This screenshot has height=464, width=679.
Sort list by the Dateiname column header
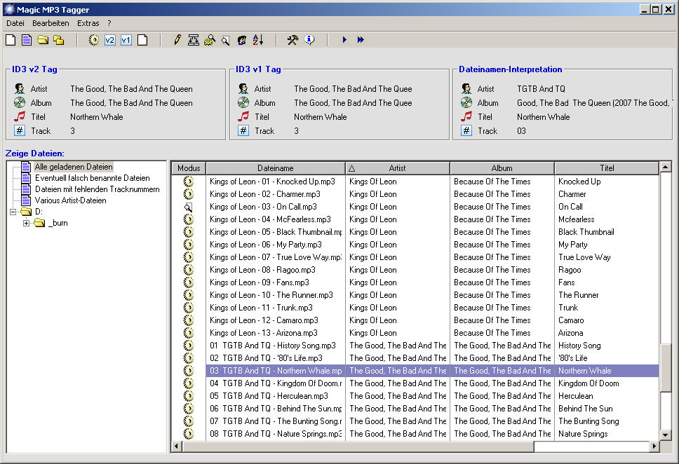click(x=276, y=168)
